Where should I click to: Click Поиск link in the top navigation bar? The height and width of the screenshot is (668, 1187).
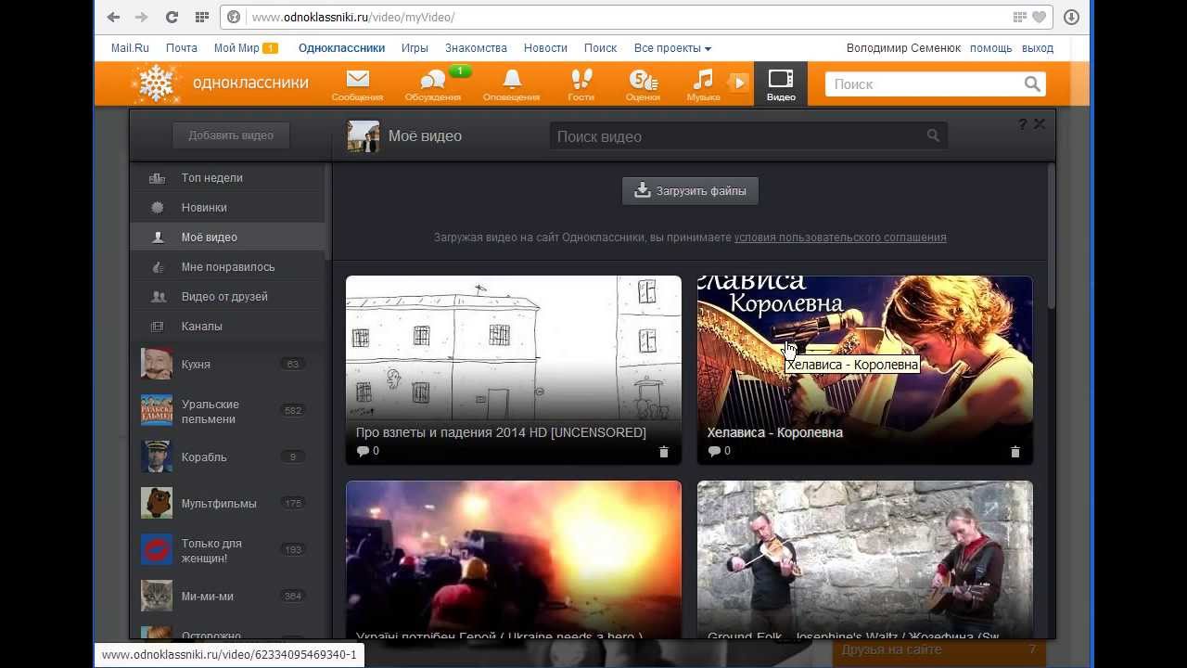click(x=600, y=47)
